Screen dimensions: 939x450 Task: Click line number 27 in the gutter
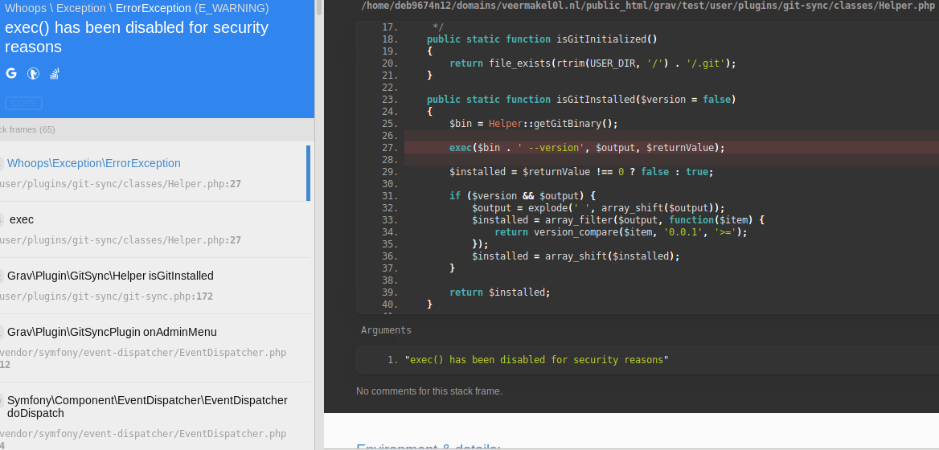click(389, 148)
